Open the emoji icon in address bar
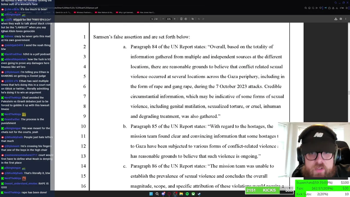 click(x=309, y=8)
